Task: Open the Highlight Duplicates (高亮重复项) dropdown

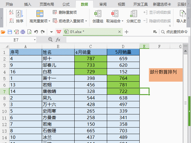Action: click(x=50, y=21)
